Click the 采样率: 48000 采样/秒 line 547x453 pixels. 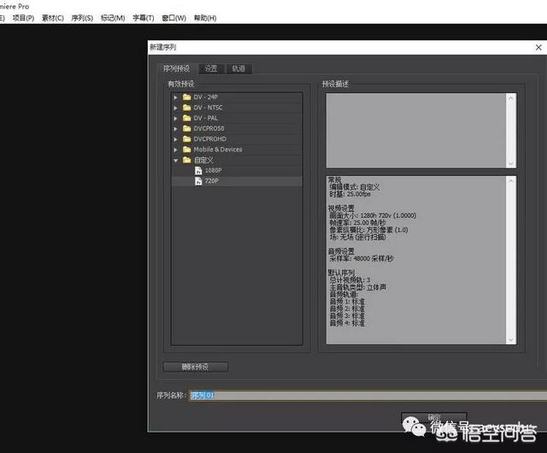click(x=362, y=259)
